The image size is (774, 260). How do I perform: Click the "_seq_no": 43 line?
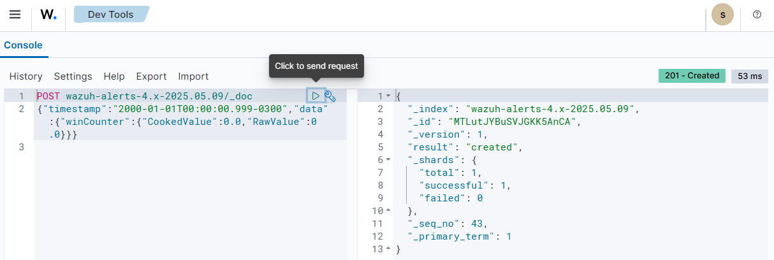(448, 224)
